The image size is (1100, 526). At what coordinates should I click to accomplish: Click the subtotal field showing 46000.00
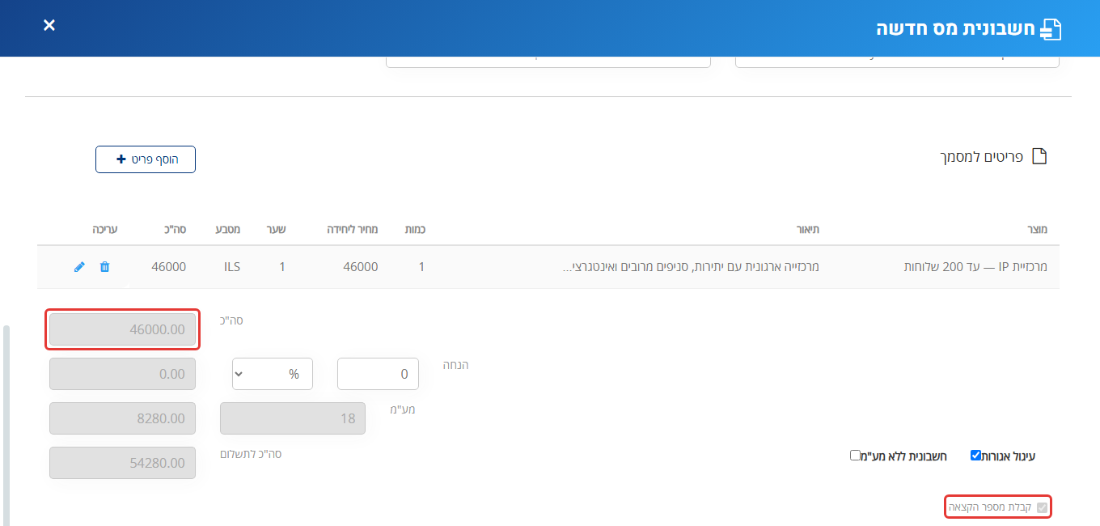coord(122,329)
